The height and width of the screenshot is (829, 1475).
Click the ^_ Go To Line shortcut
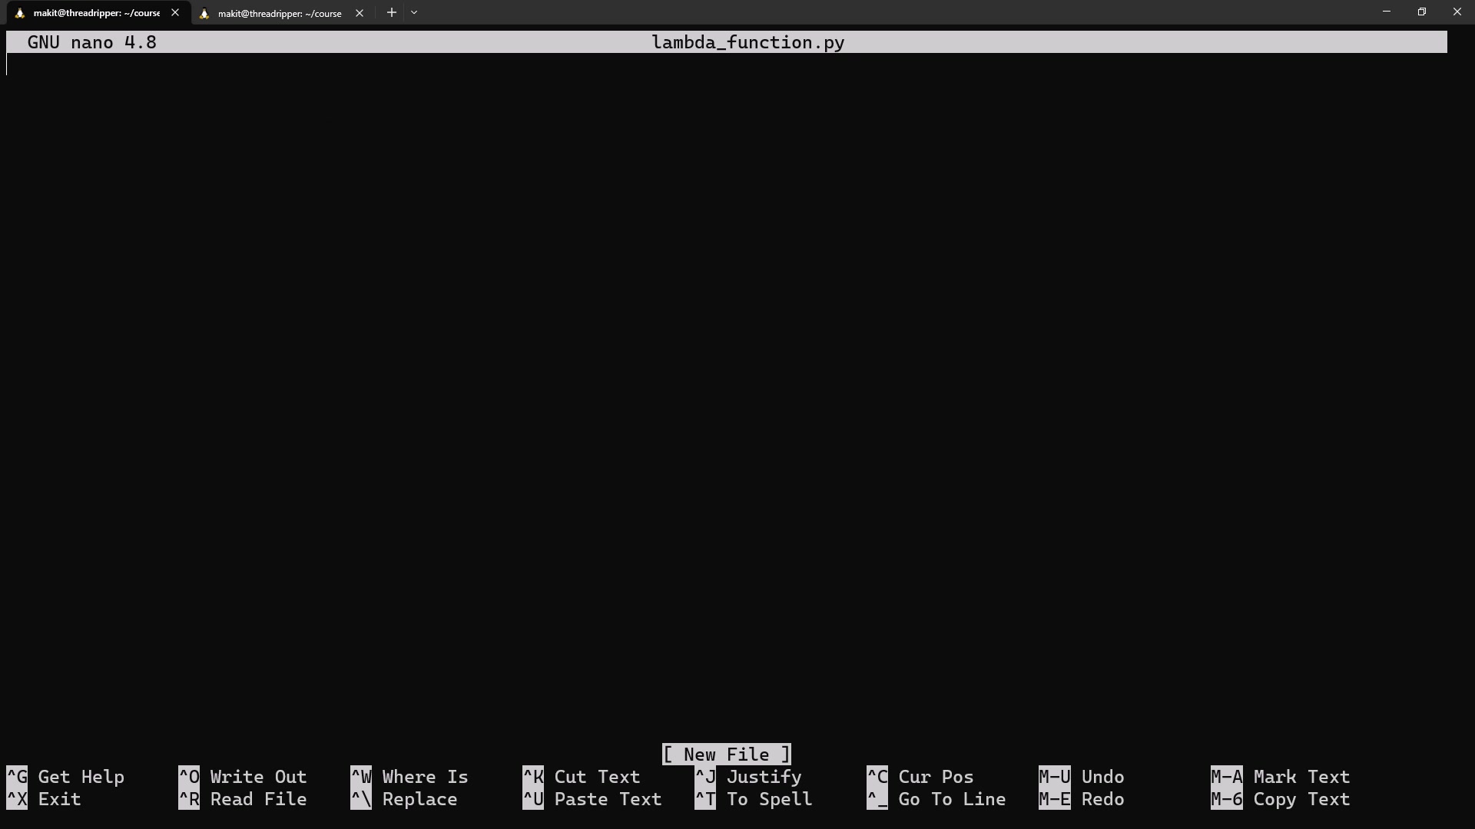pyautogui.click(x=936, y=799)
